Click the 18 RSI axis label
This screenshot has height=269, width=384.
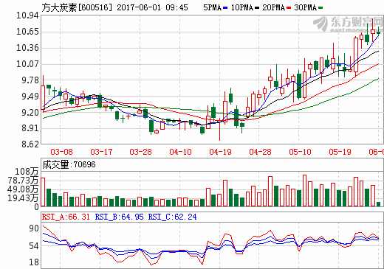coord(34,262)
